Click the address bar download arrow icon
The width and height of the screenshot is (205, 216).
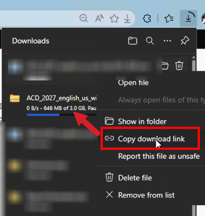click(x=128, y=19)
